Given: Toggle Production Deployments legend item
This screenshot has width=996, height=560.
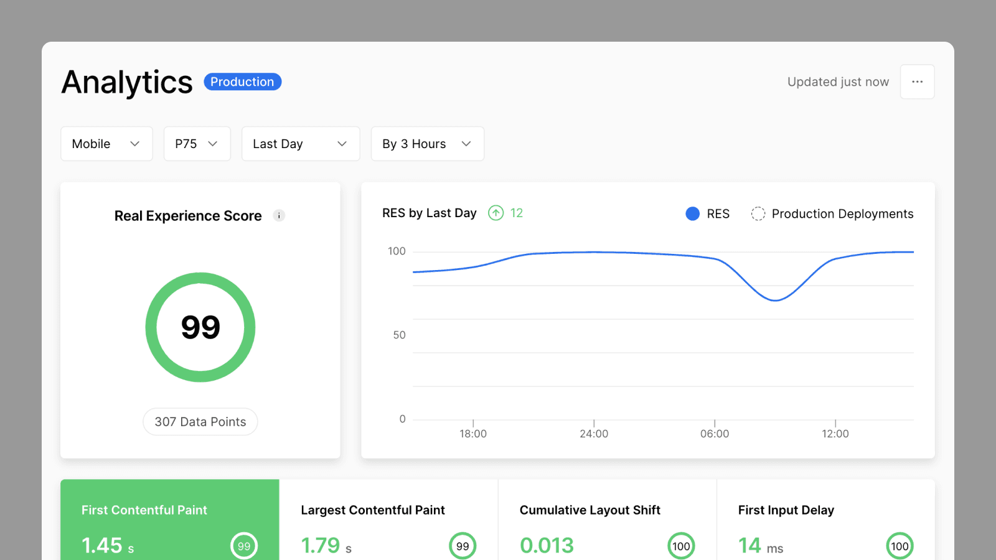Looking at the screenshot, I should [832, 214].
